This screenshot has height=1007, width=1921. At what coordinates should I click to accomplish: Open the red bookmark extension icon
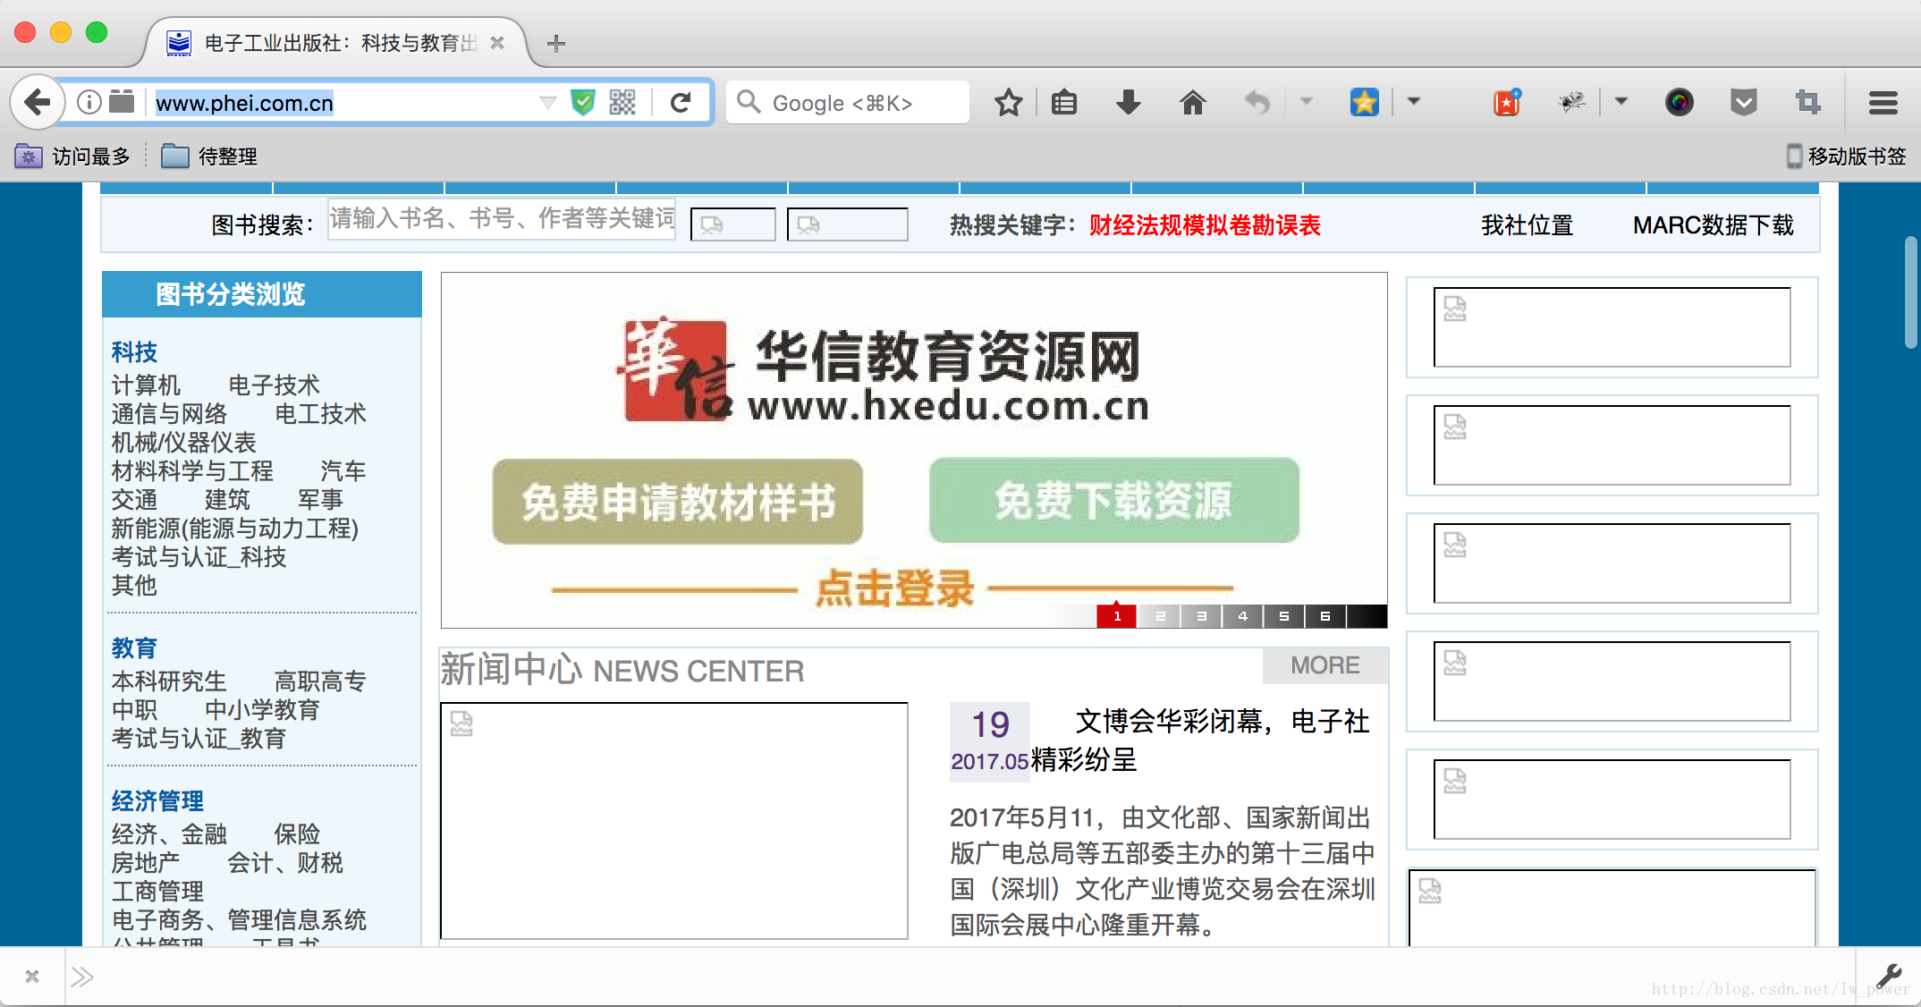tap(1507, 102)
